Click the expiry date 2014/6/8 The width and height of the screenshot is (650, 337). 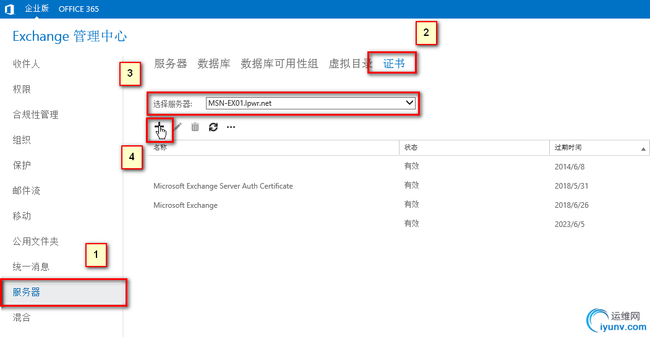point(570,166)
